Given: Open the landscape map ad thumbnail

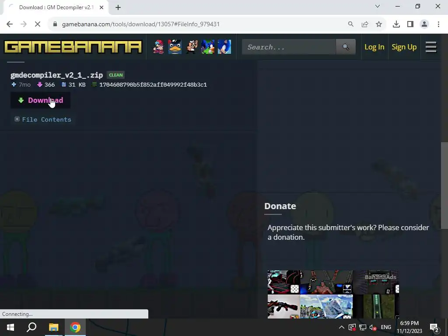Looking at the screenshot, I should point(326,307).
